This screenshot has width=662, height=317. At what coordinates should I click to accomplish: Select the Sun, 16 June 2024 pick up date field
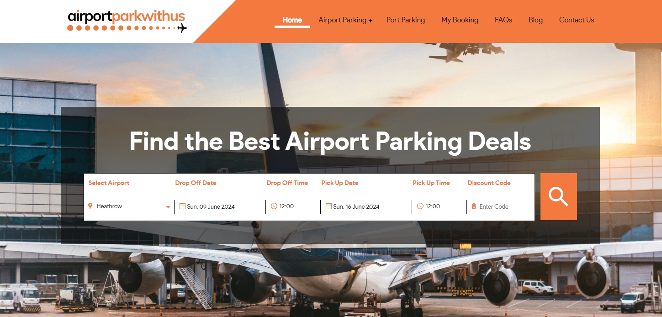(x=366, y=206)
